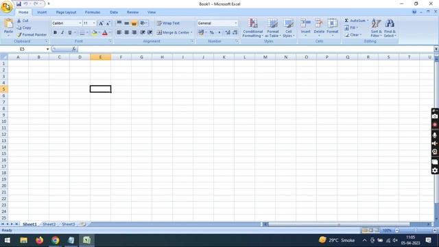Increase Decimal places

click(228, 32)
